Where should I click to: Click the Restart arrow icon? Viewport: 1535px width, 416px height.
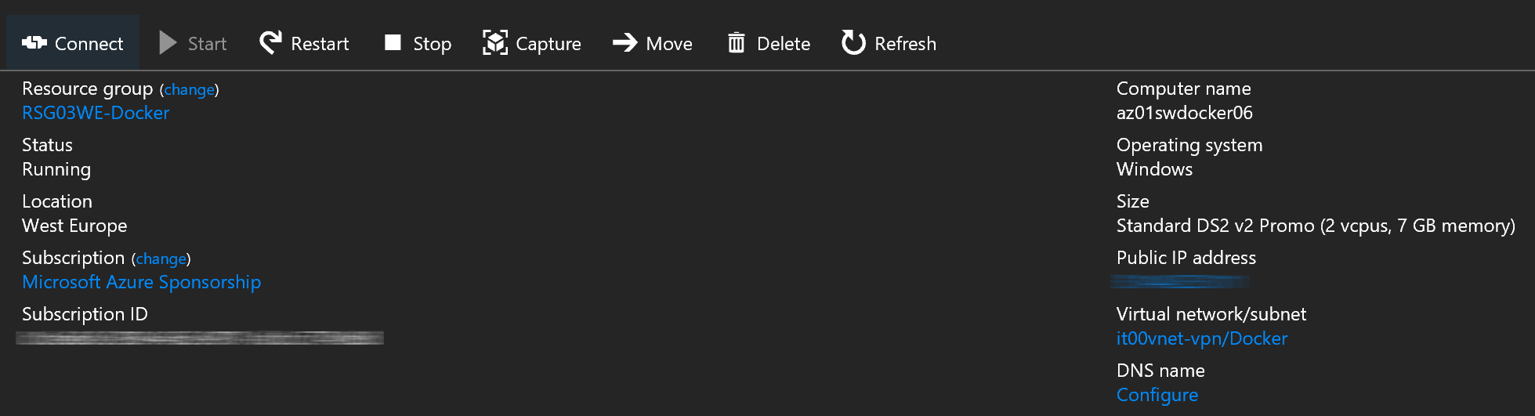(270, 42)
